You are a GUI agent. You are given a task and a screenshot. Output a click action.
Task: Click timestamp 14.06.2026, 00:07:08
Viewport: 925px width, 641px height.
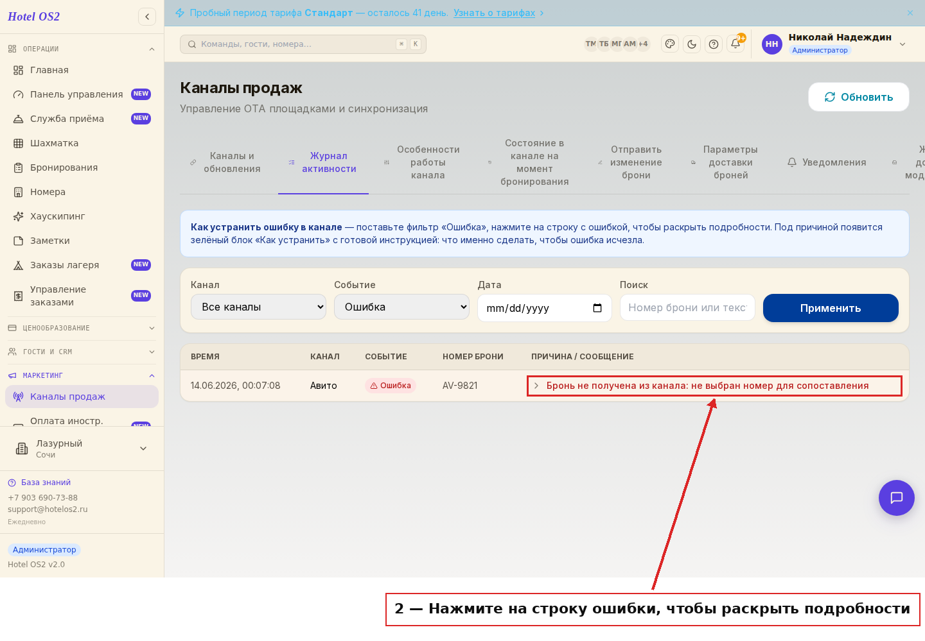pos(236,386)
